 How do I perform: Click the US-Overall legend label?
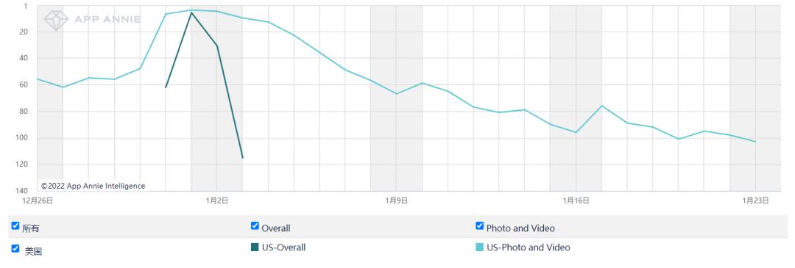click(284, 247)
